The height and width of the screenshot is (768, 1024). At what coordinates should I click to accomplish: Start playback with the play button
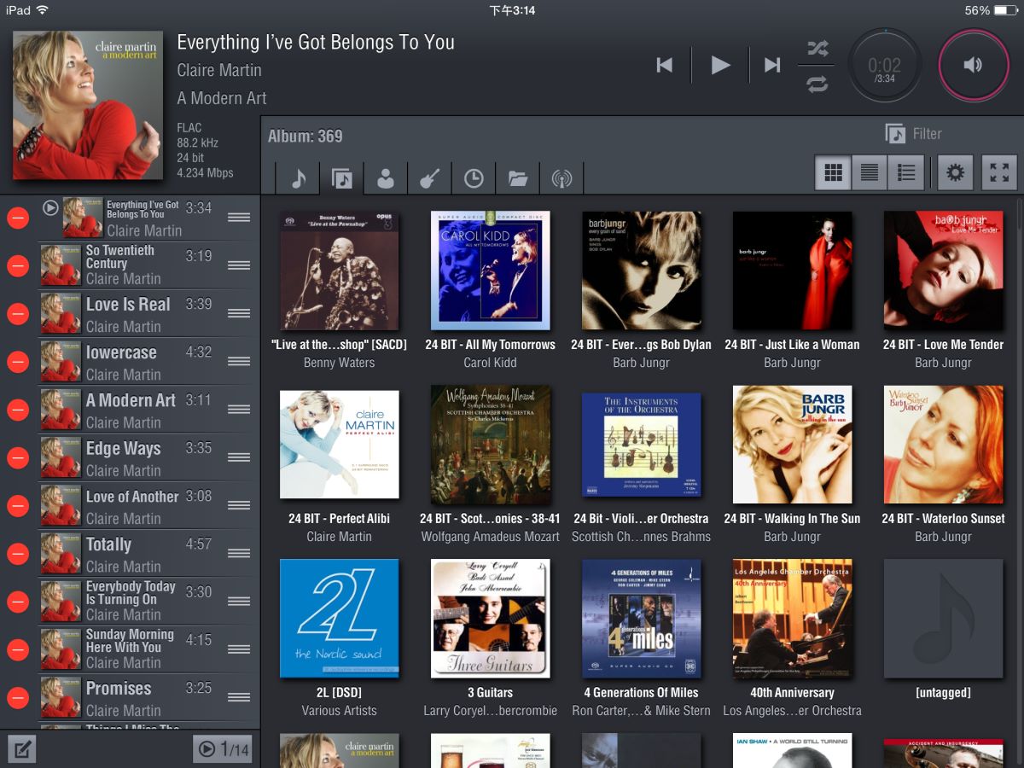coord(721,65)
